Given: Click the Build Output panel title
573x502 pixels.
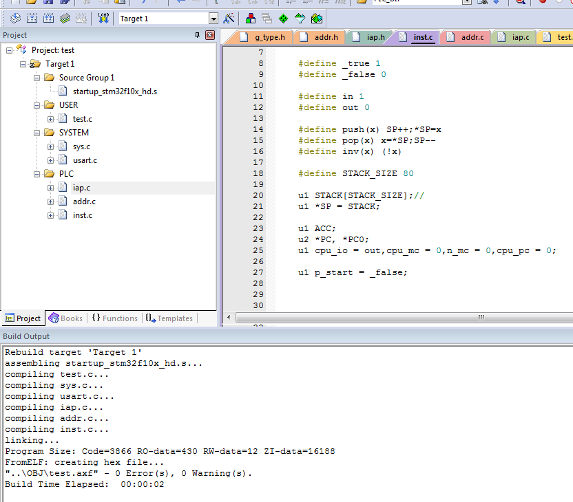Looking at the screenshot, I should click(26, 336).
